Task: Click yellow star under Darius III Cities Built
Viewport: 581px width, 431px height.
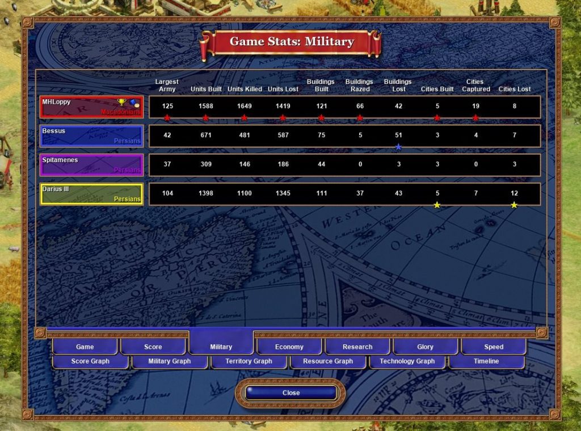Action: click(x=437, y=205)
